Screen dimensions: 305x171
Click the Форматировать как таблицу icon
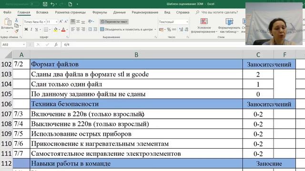pyautogui.click(x=229, y=21)
